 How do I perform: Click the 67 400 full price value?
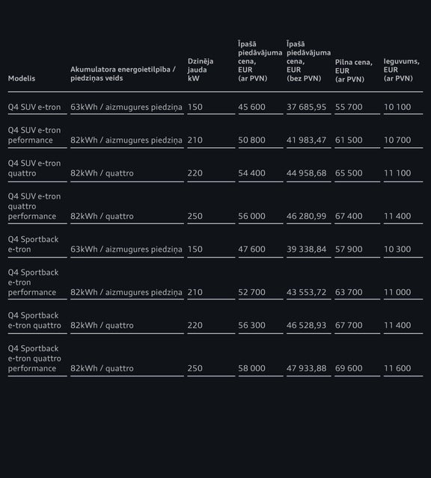point(349,216)
